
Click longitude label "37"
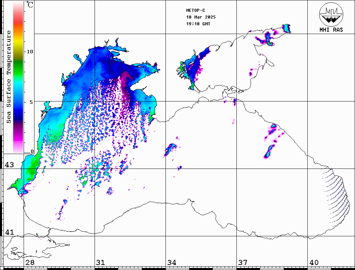[x=243, y=262]
